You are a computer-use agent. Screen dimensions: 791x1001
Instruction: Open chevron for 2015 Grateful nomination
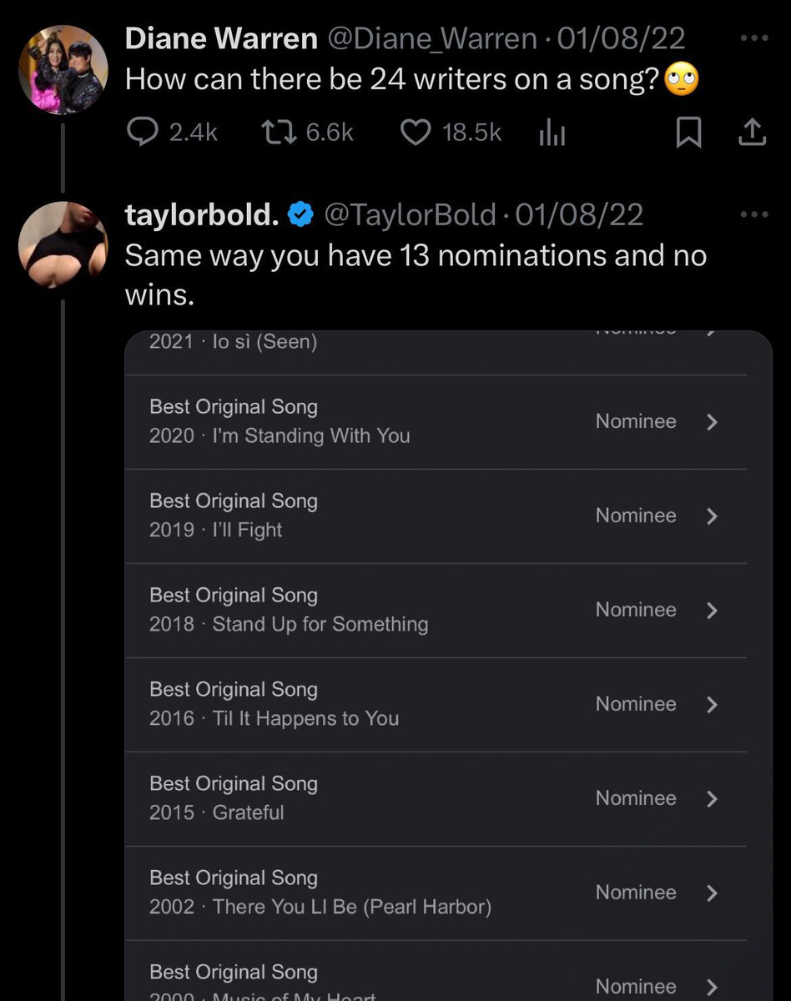click(x=712, y=799)
